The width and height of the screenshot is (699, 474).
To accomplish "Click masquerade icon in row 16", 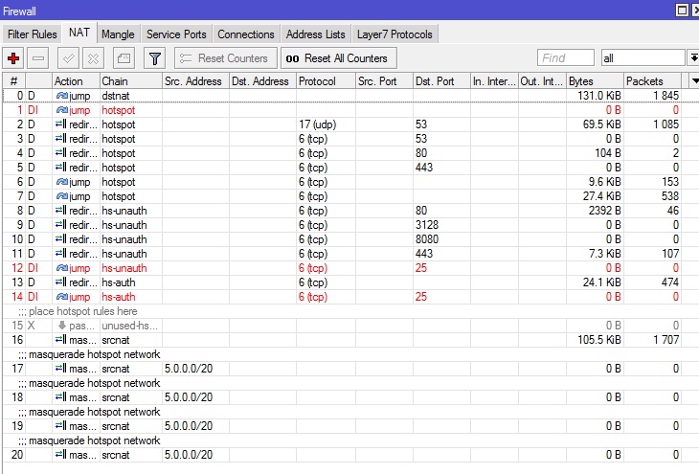I will [x=61, y=340].
